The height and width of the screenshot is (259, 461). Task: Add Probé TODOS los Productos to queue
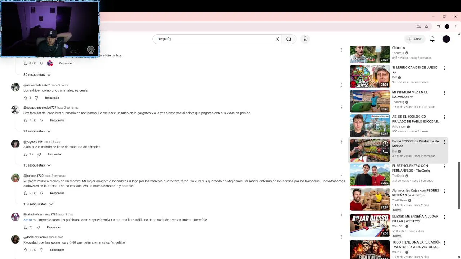pyautogui.click(x=385, y=153)
